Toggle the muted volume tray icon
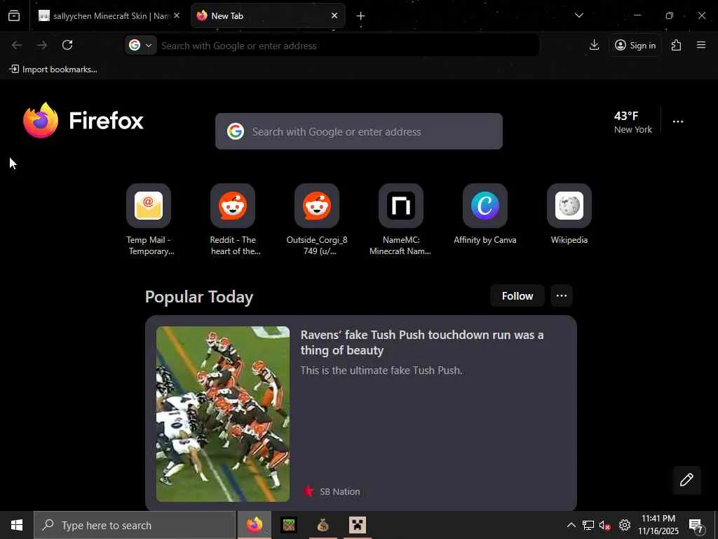The width and height of the screenshot is (718, 539). [605, 525]
